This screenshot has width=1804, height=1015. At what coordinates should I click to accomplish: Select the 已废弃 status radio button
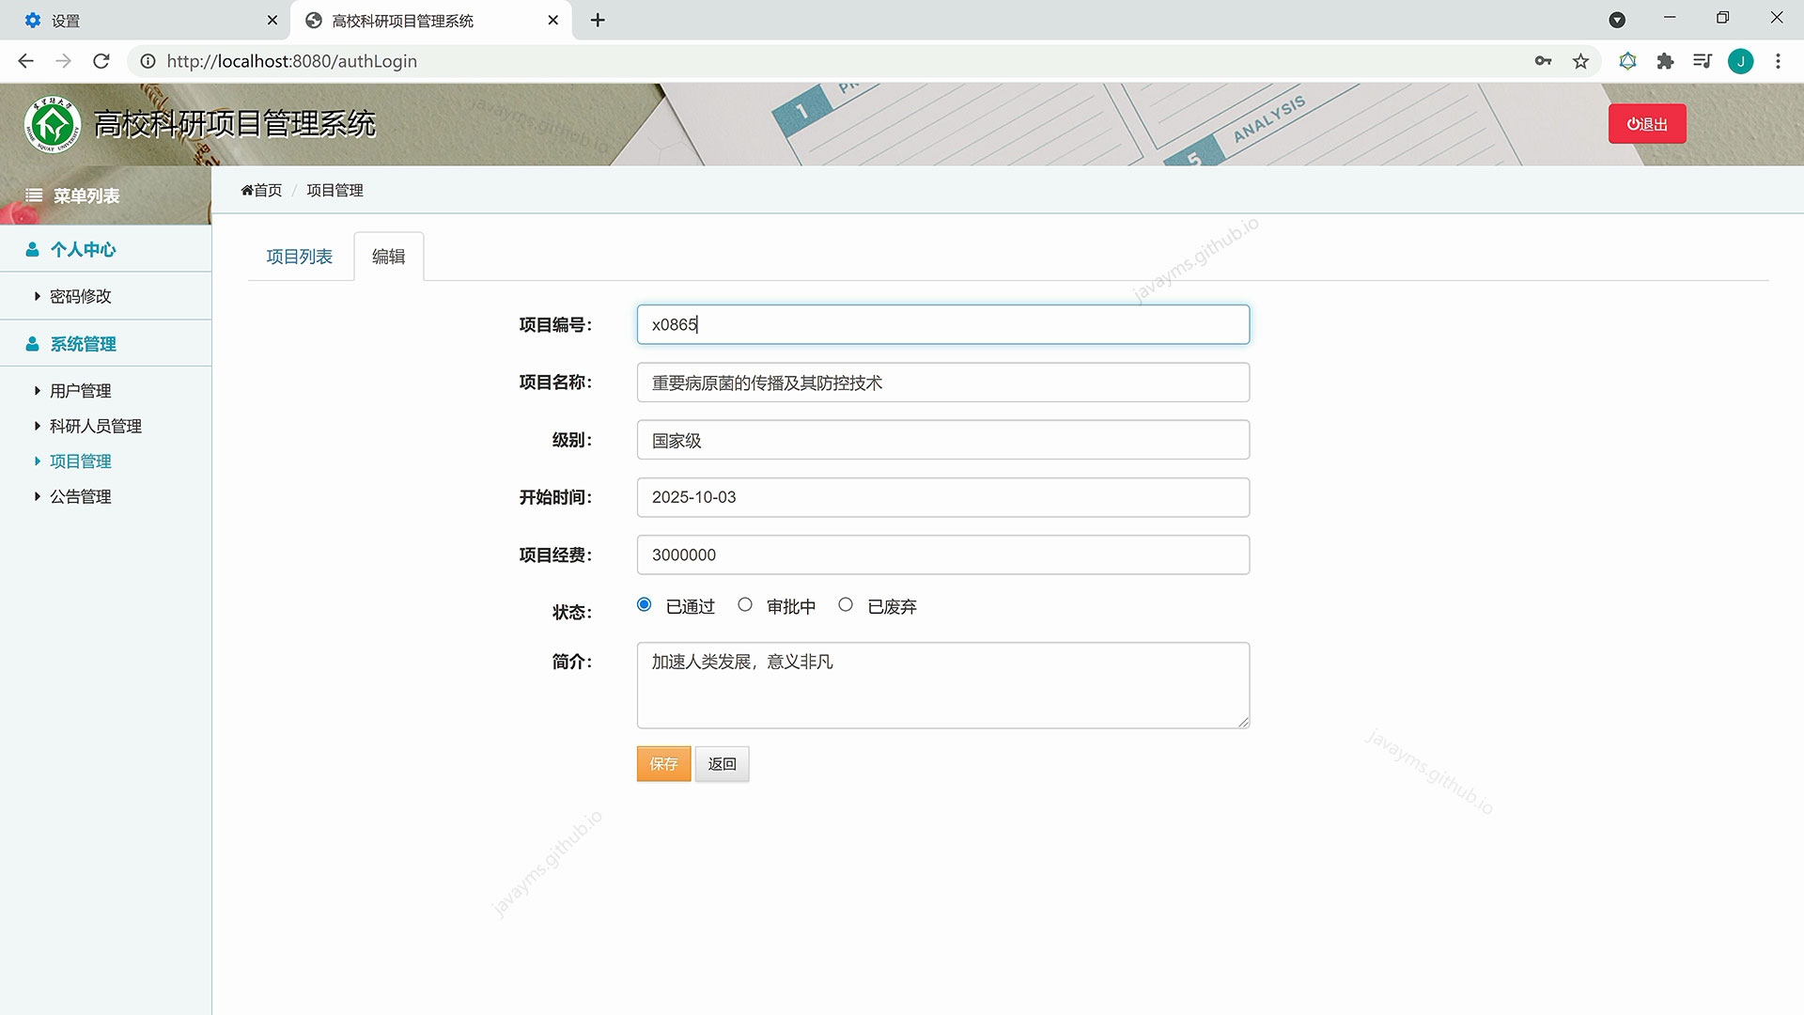point(846,604)
